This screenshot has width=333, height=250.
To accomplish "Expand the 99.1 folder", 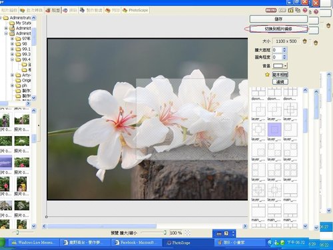I will pyautogui.click(x=12, y=49).
